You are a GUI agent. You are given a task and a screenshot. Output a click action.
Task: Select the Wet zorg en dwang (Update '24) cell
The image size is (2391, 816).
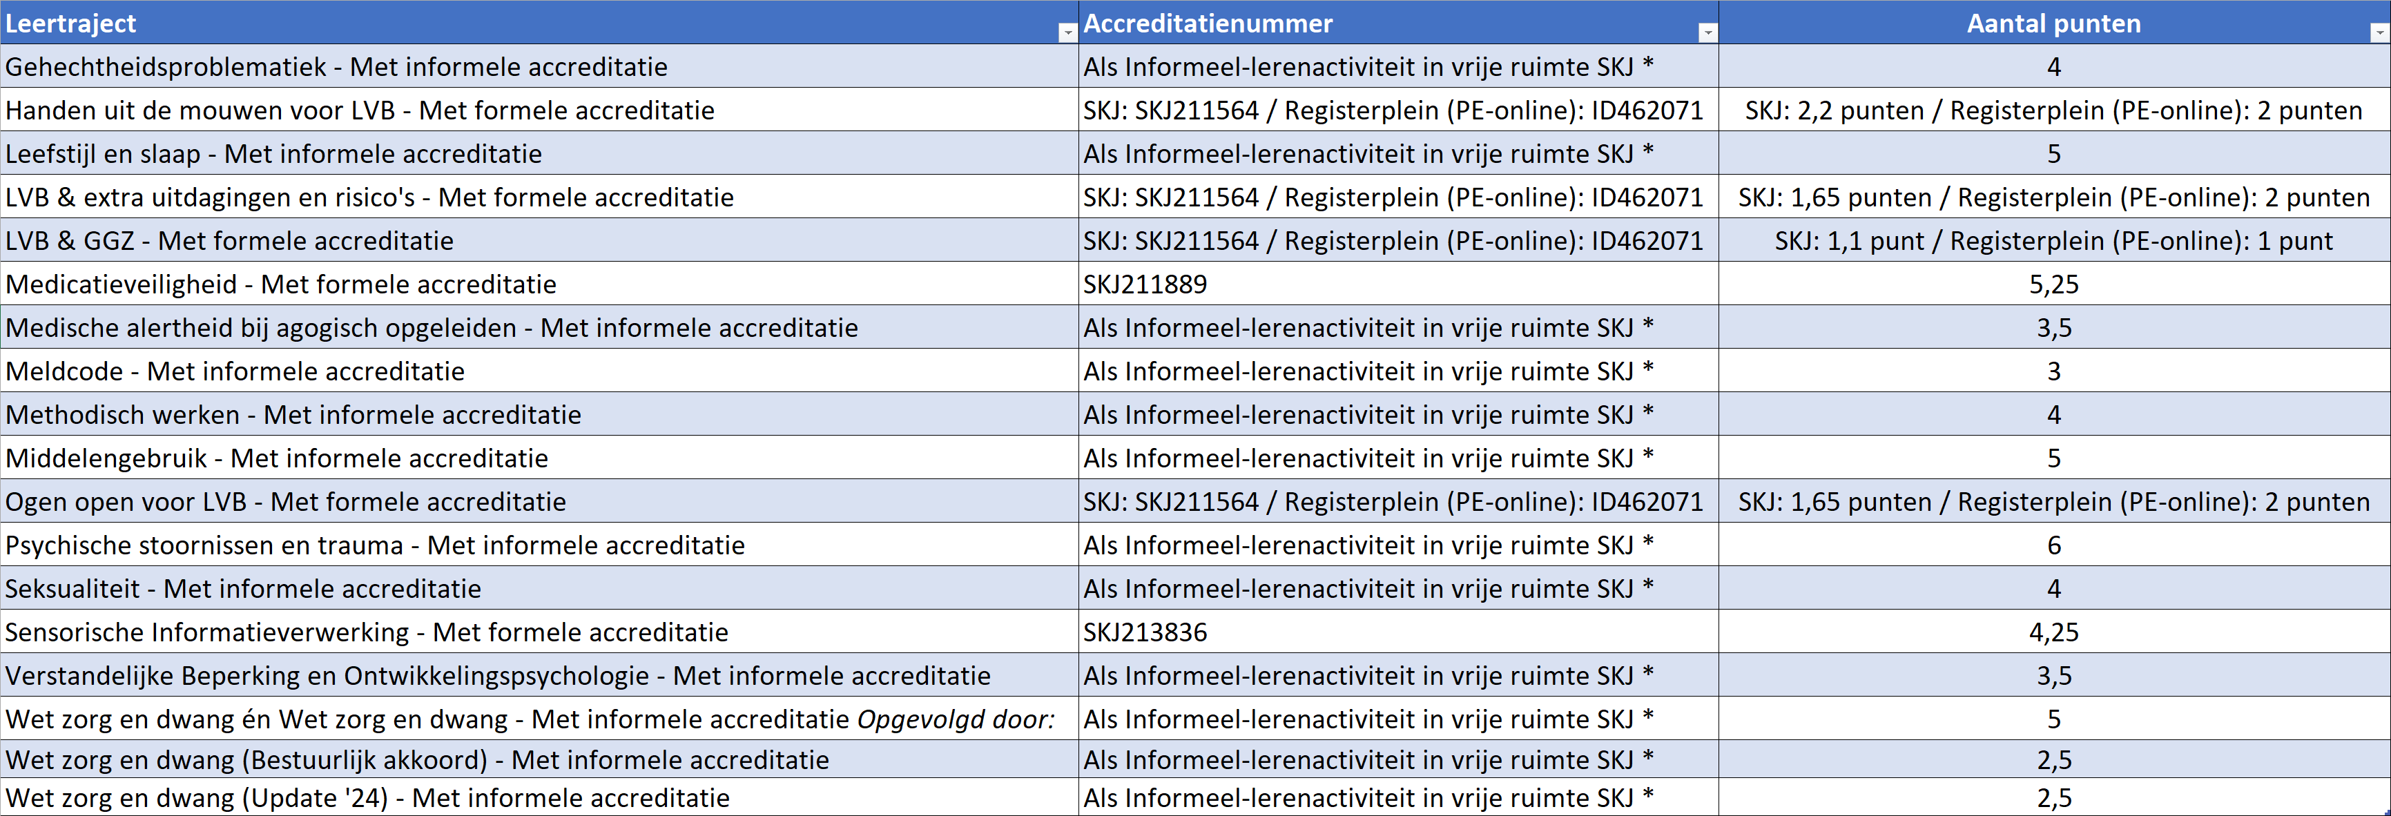(x=539, y=797)
